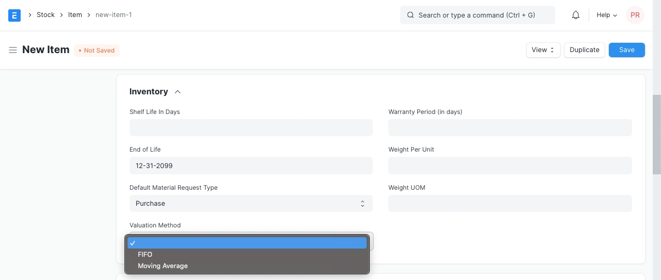Collapse the Inventory section chevron

(178, 92)
